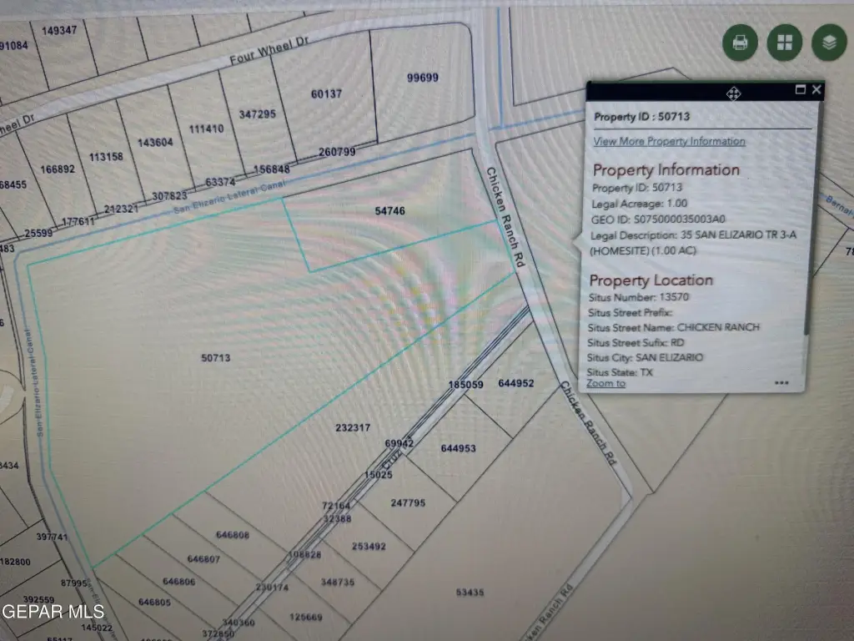Select parcel 60137 on the map
Screen dimensions: 854x641
(326, 93)
